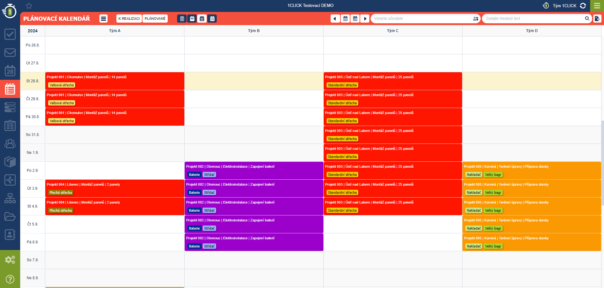Open the green main menu button
The image size is (604, 288).
point(597,6)
